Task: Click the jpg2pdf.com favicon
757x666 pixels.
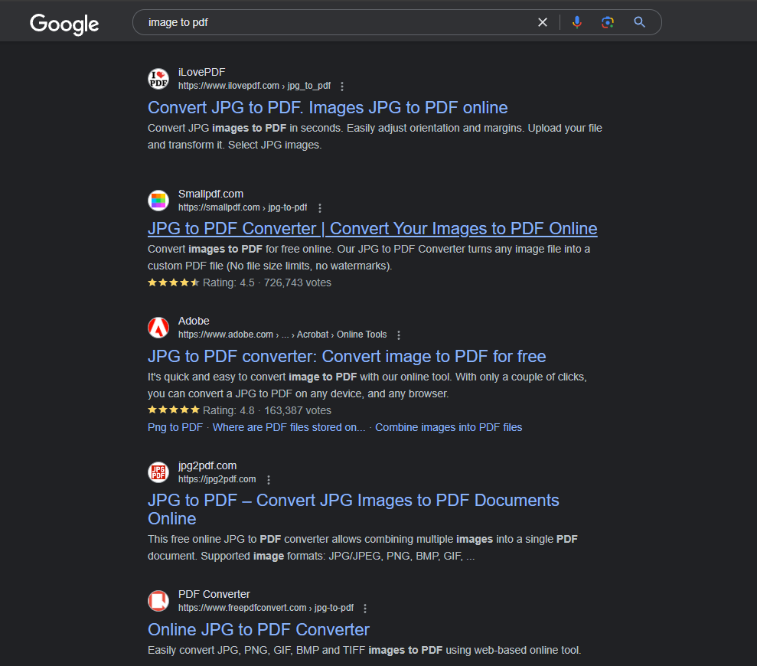Action: 158,472
